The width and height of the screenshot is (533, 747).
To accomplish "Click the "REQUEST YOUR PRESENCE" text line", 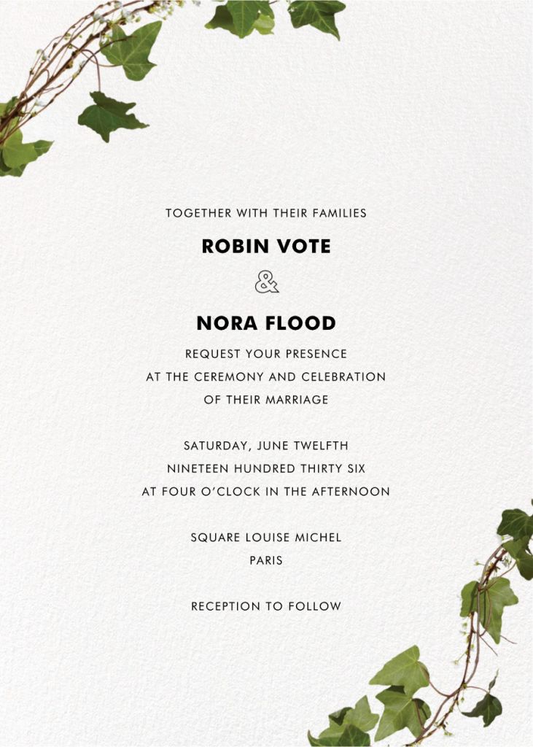I will point(266,354).
